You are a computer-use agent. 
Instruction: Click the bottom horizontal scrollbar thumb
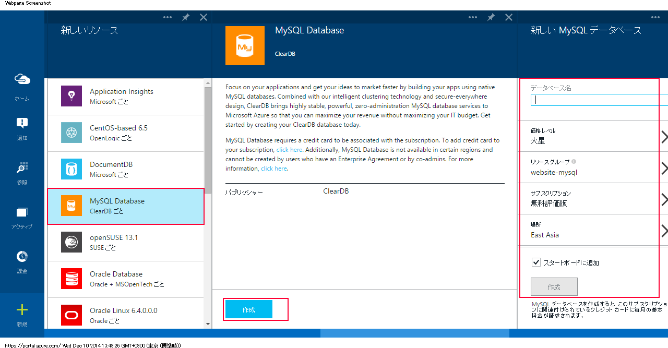[414, 333]
